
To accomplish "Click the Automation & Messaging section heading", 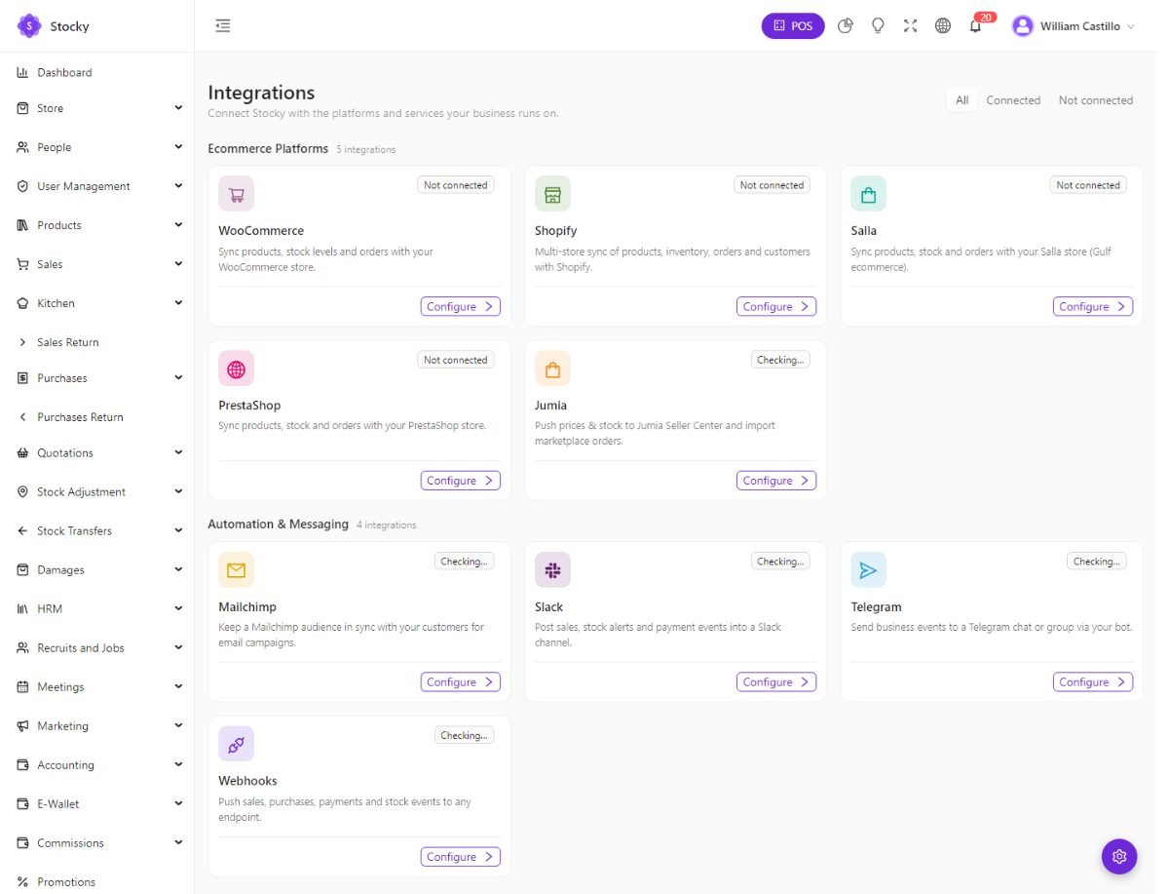I will pos(278,525).
